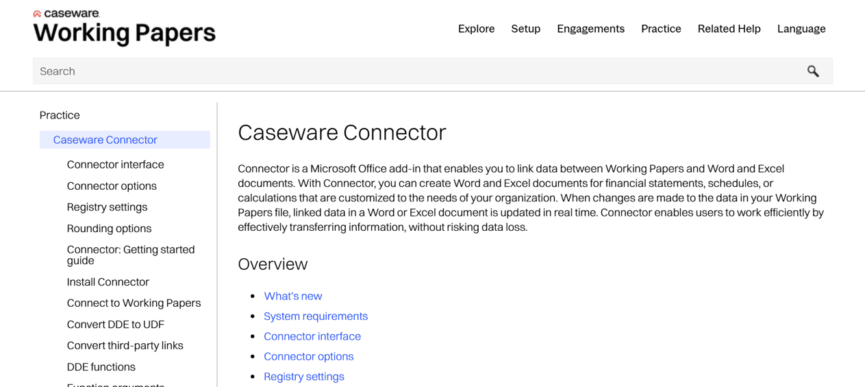Screen dimensions: 865x387
Task: Open the Language menu
Action: point(801,29)
